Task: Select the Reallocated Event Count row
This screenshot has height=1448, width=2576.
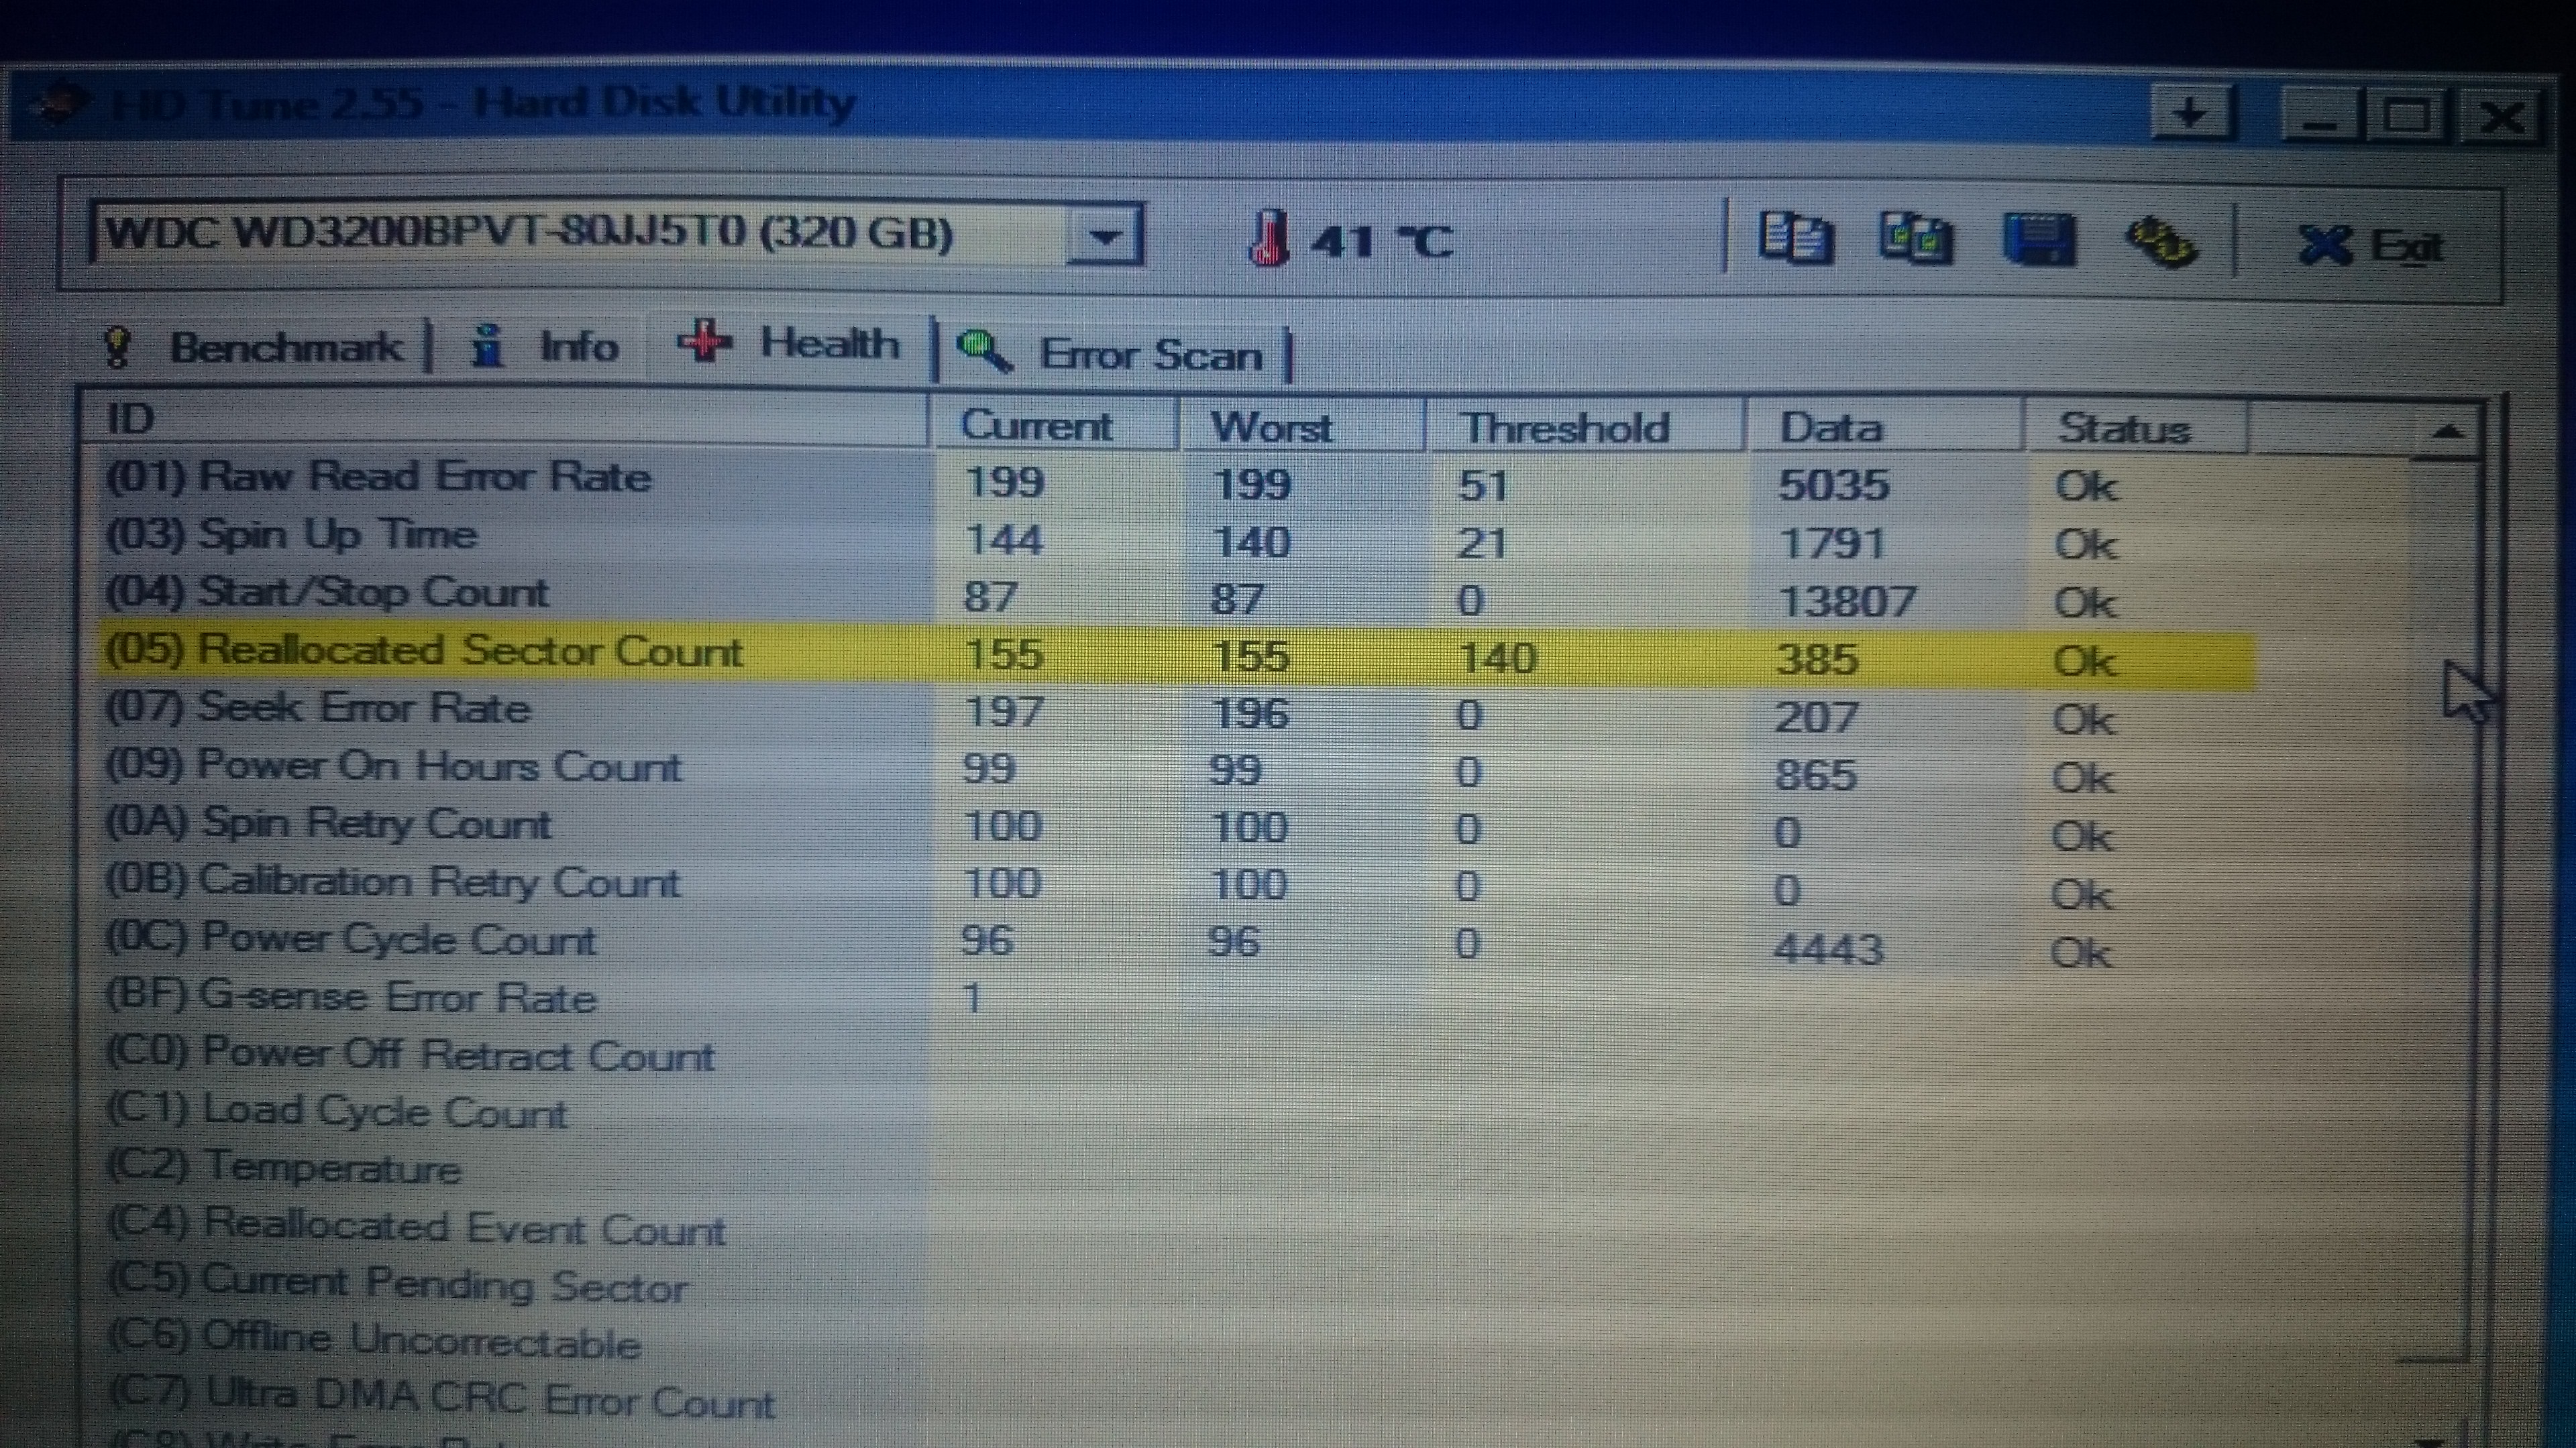Action: pos(1178,1227)
